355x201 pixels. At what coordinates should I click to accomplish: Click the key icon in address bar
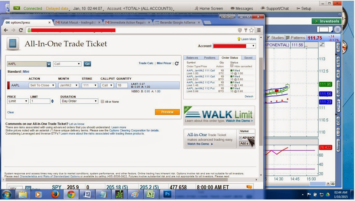coord(246,30)
